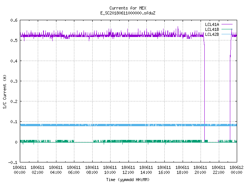The image size is (244, 183).
Task: Click the 06:00 time tick label
Action: (74, 172)
